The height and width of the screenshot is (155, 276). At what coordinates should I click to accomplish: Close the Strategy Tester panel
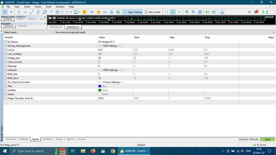(1, 31)
